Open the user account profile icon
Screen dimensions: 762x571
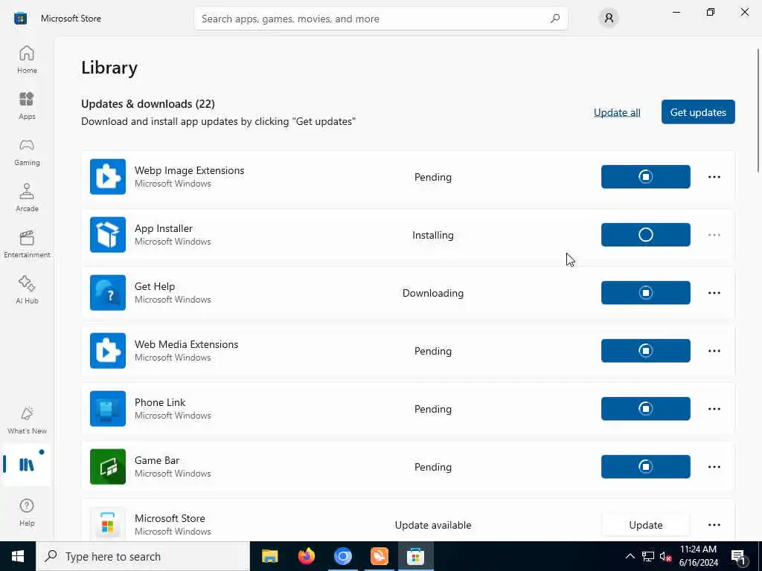(x=609, y=19)
